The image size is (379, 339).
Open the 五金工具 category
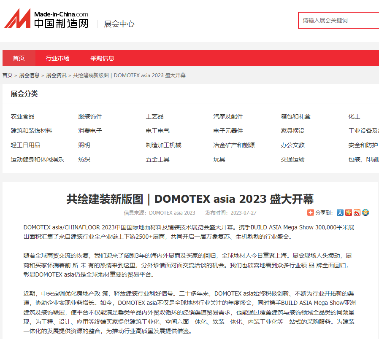tap(157, 159)
